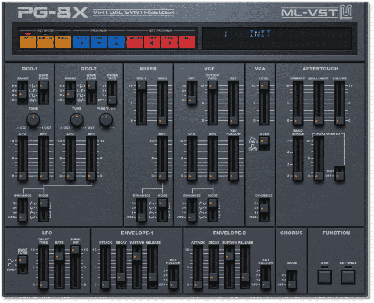The height and width of the screenshot is (303, 374).
Task: Go to previous program with PREV
Action: click(x=152, y=41)
